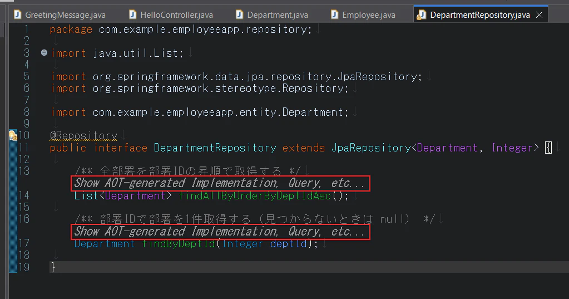Click the package declaration on line 1

[x=181, y=30]
